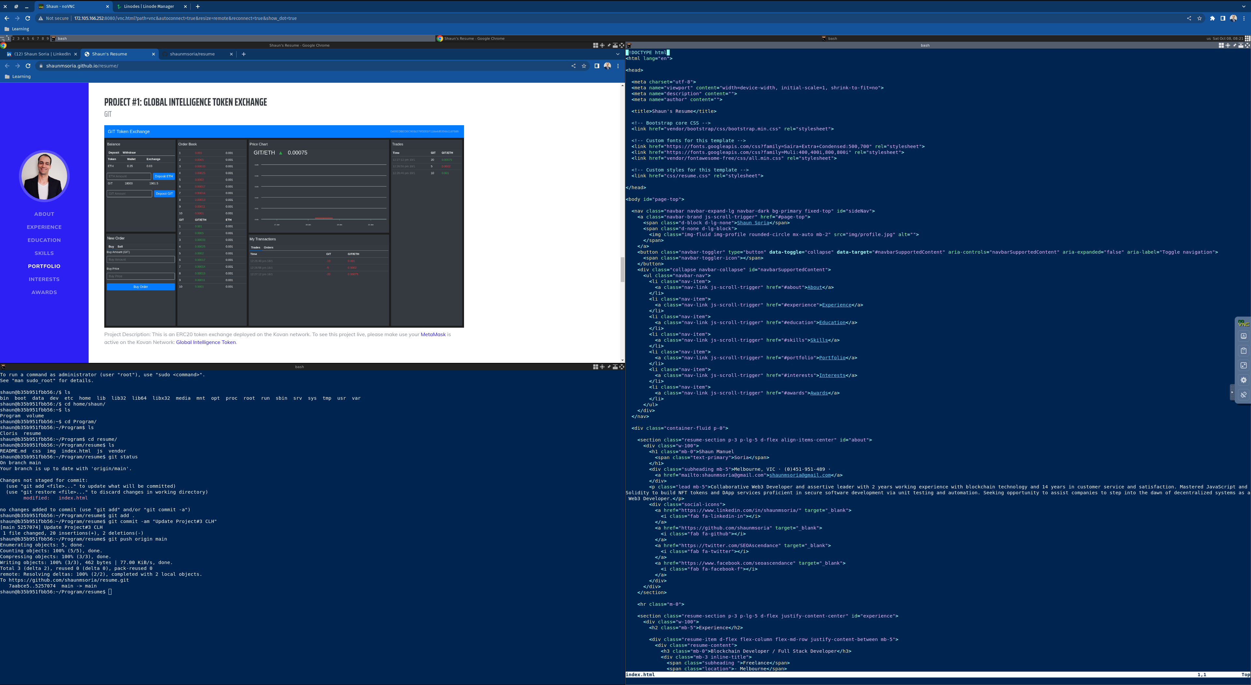
Task: Switch to Linodes Linode Manager tab
Action: click(x=149, y=6)
